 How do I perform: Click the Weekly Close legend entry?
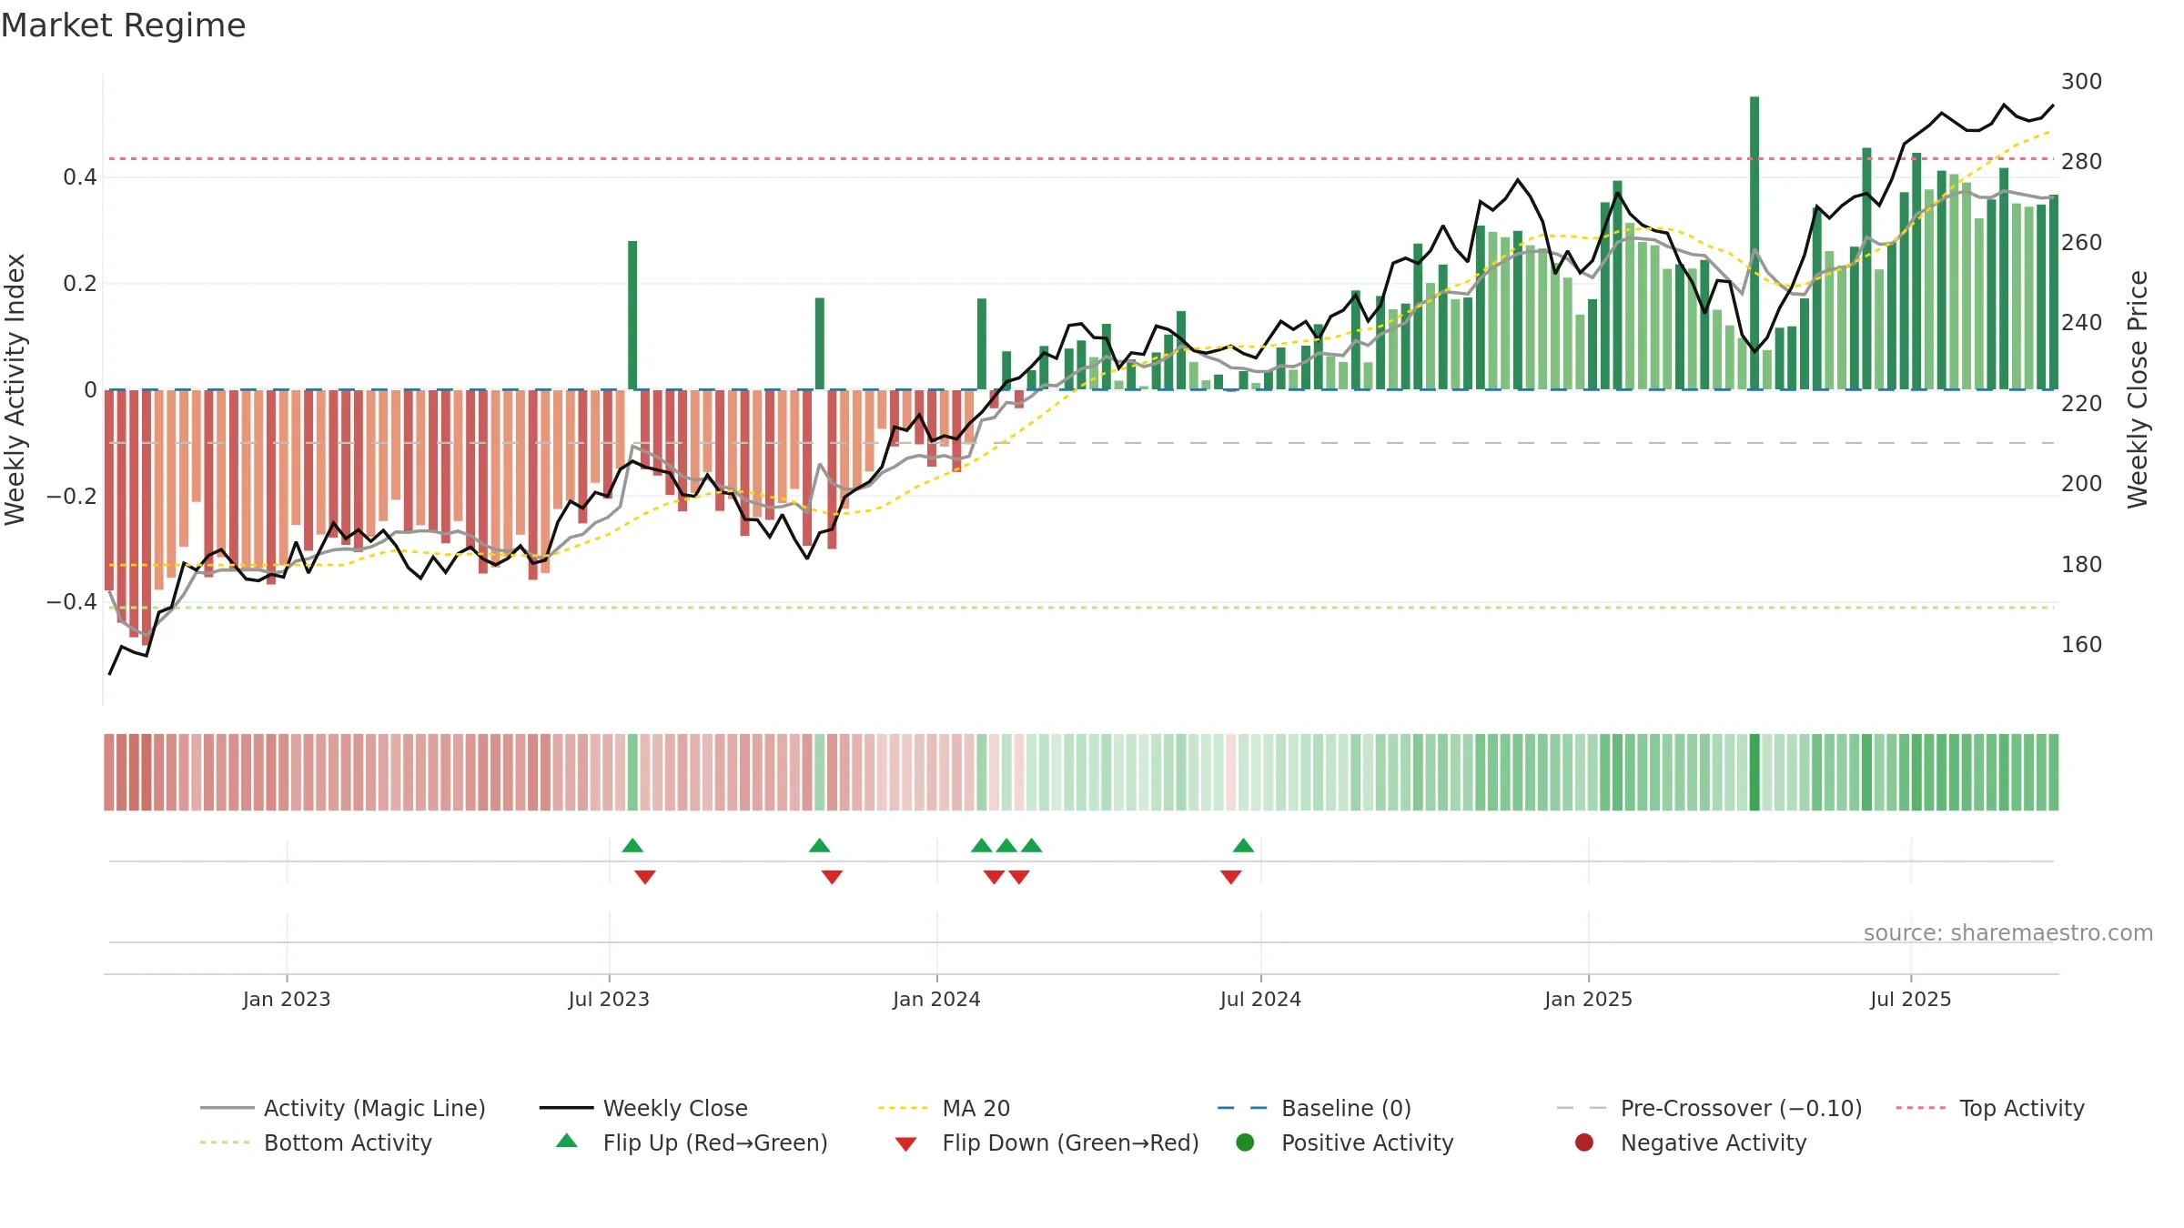(x=643, y=1108)
